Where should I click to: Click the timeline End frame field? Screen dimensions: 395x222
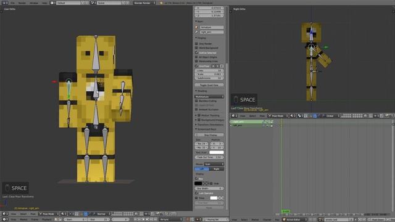(x=99, y=220)
